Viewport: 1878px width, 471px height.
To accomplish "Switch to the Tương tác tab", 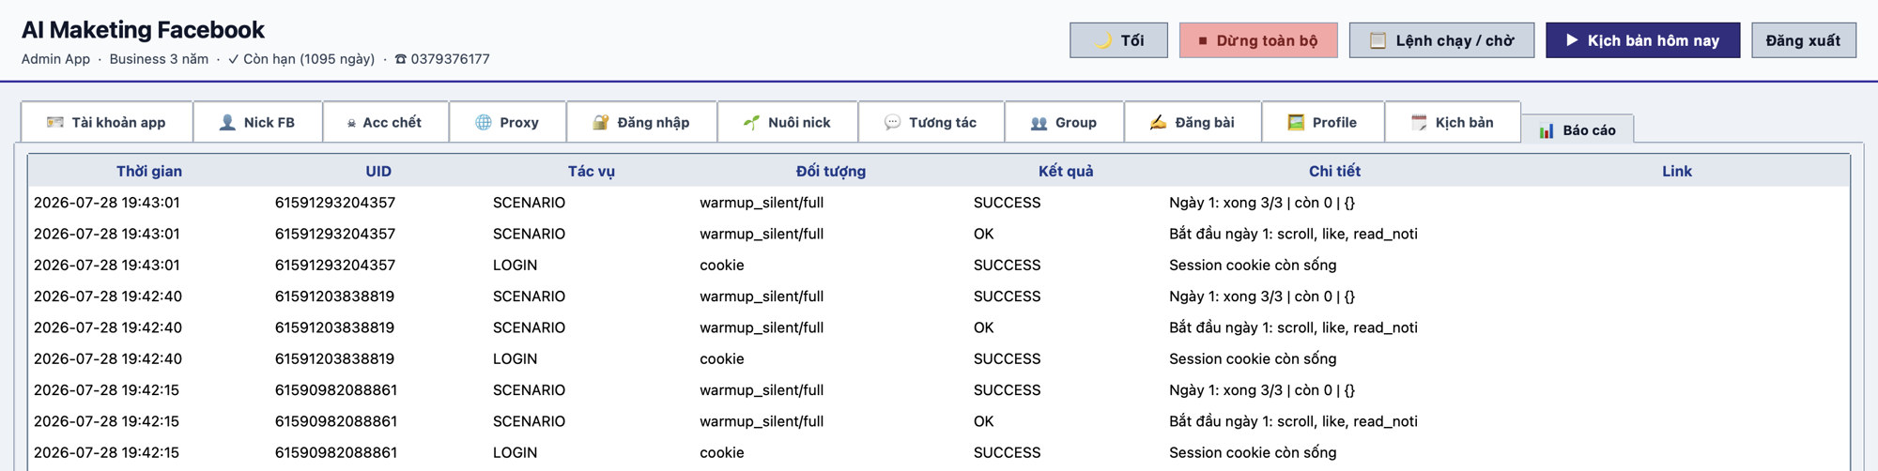I will coord(931,122).
